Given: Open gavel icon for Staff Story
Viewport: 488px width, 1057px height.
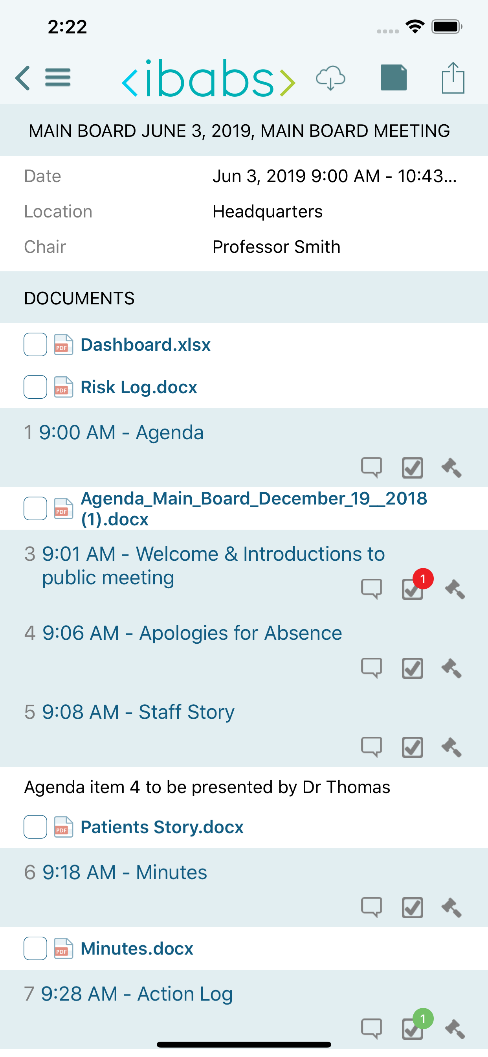Looking at the screenshot, I should tap(452, 747).
